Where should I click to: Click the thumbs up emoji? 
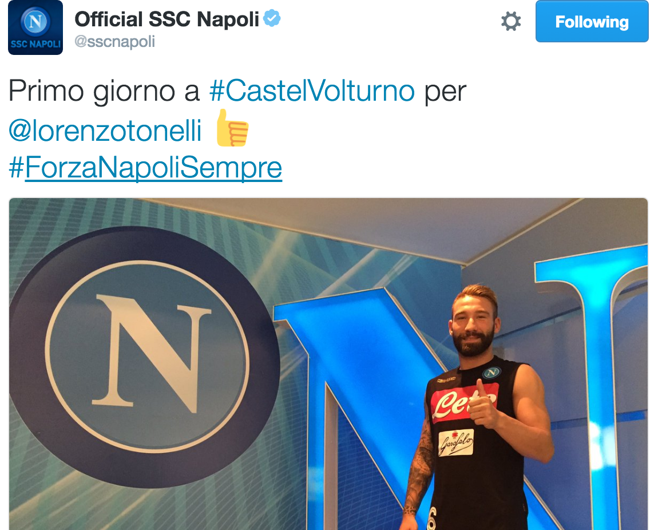pos(232,128)
